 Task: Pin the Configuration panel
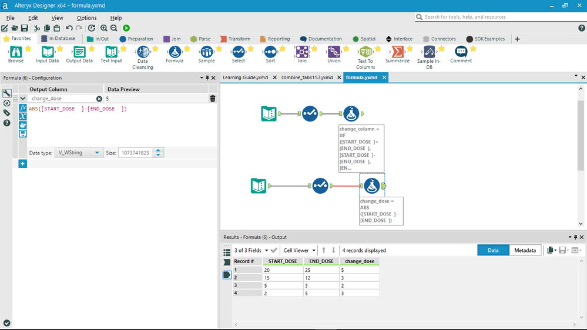point(207,78)
